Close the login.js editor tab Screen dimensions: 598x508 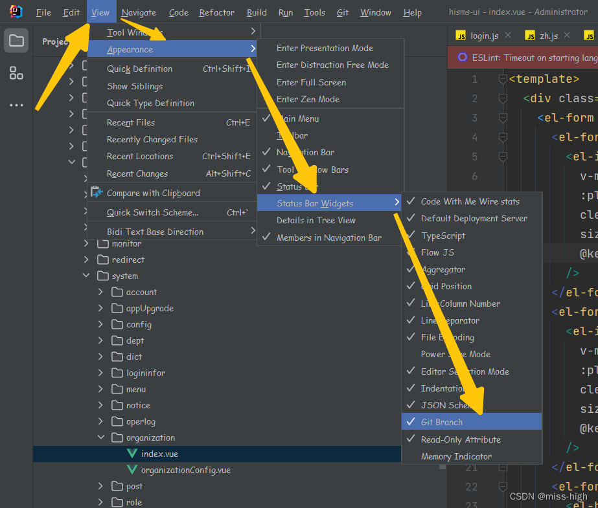tap(508, 35)
